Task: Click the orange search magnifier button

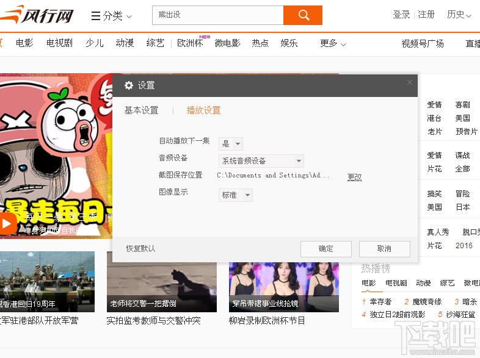Action: [303, 15]
